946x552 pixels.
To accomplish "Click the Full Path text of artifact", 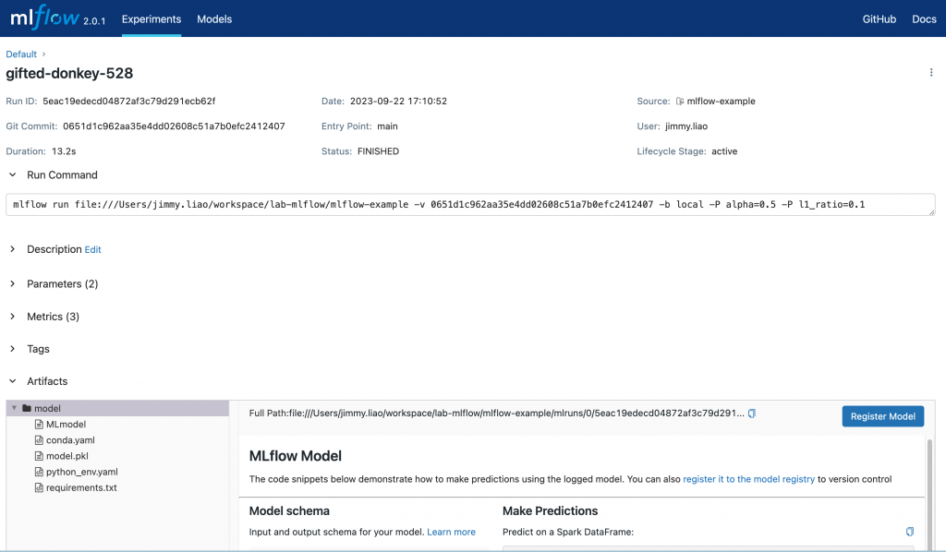I will tap(496, 414).
